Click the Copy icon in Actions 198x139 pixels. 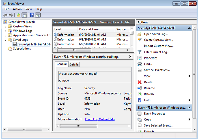click(x=139, y=120)
